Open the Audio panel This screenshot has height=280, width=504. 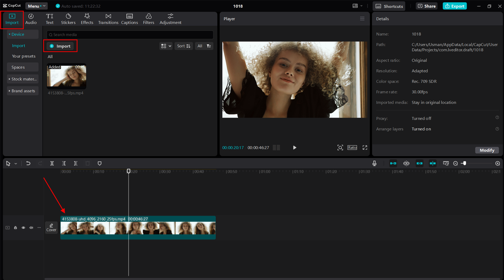[31, 19]
